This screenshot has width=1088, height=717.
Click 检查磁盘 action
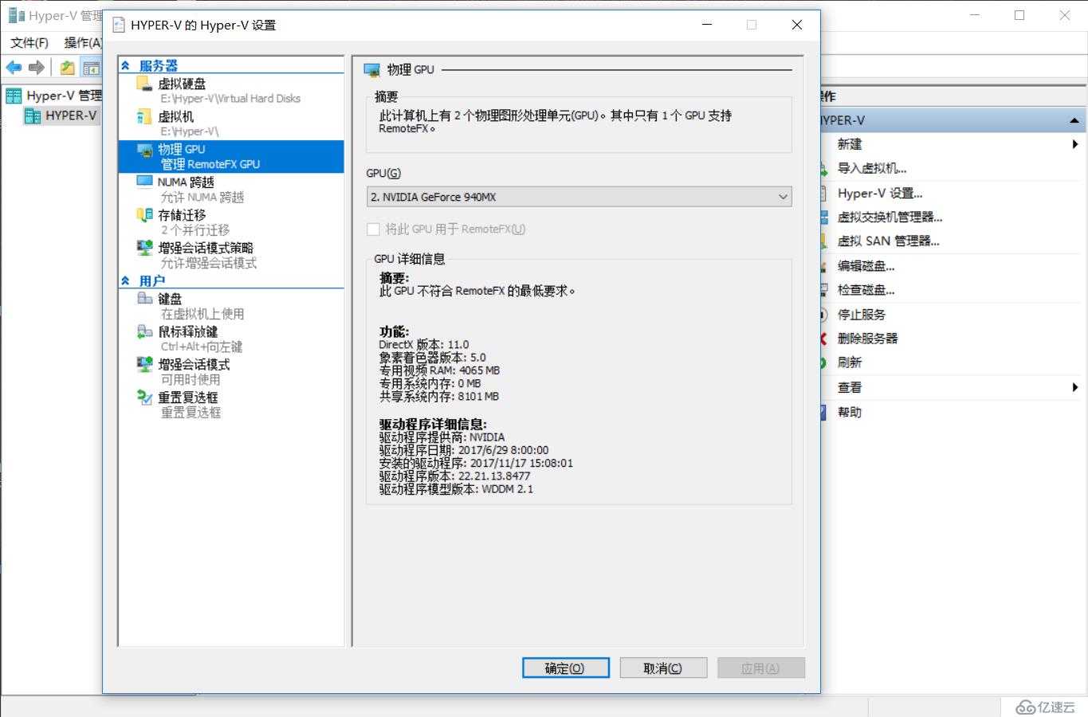pos(866,290)
